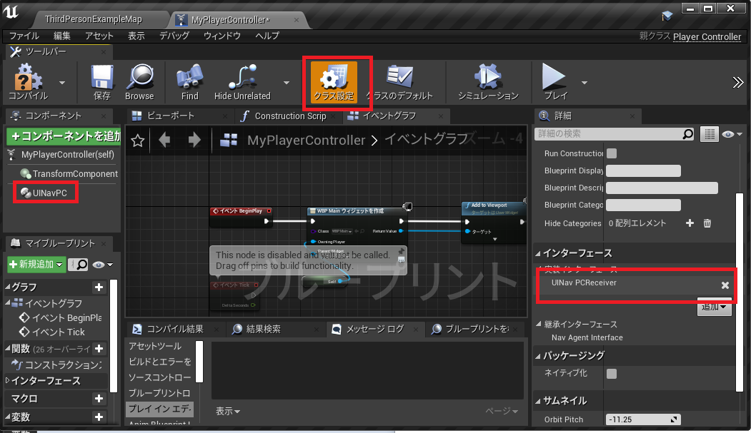Open the Compile options dropdown arrow
This screenshot has width=751, height=433.
pos(62,83)
